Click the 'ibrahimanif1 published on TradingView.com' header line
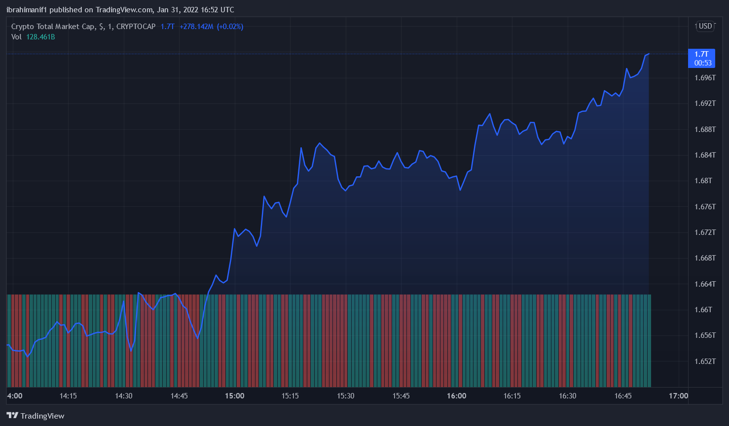 tap(120, 10)
